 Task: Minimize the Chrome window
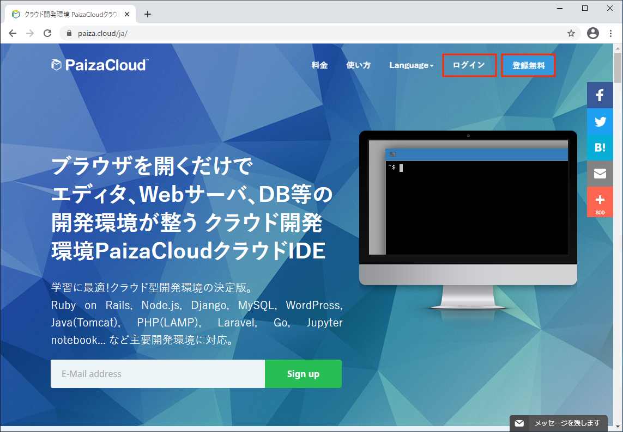coord(559,8)
